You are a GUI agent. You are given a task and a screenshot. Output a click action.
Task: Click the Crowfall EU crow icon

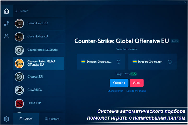[19, 90]
